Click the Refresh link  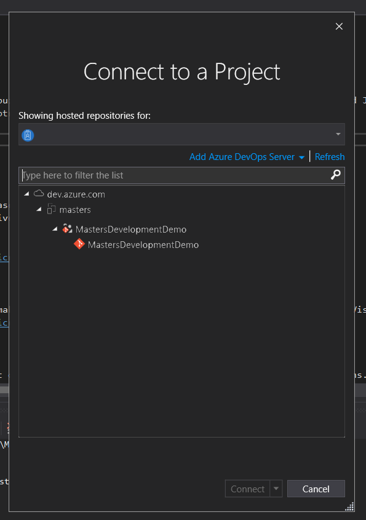[330, 157]
